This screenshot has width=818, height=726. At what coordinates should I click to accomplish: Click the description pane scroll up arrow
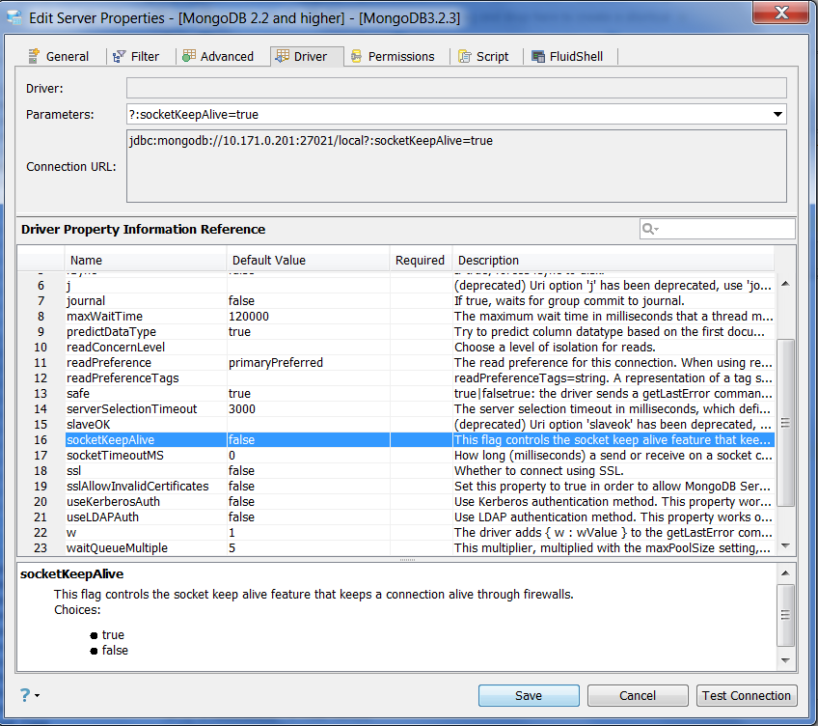(785, 572)
